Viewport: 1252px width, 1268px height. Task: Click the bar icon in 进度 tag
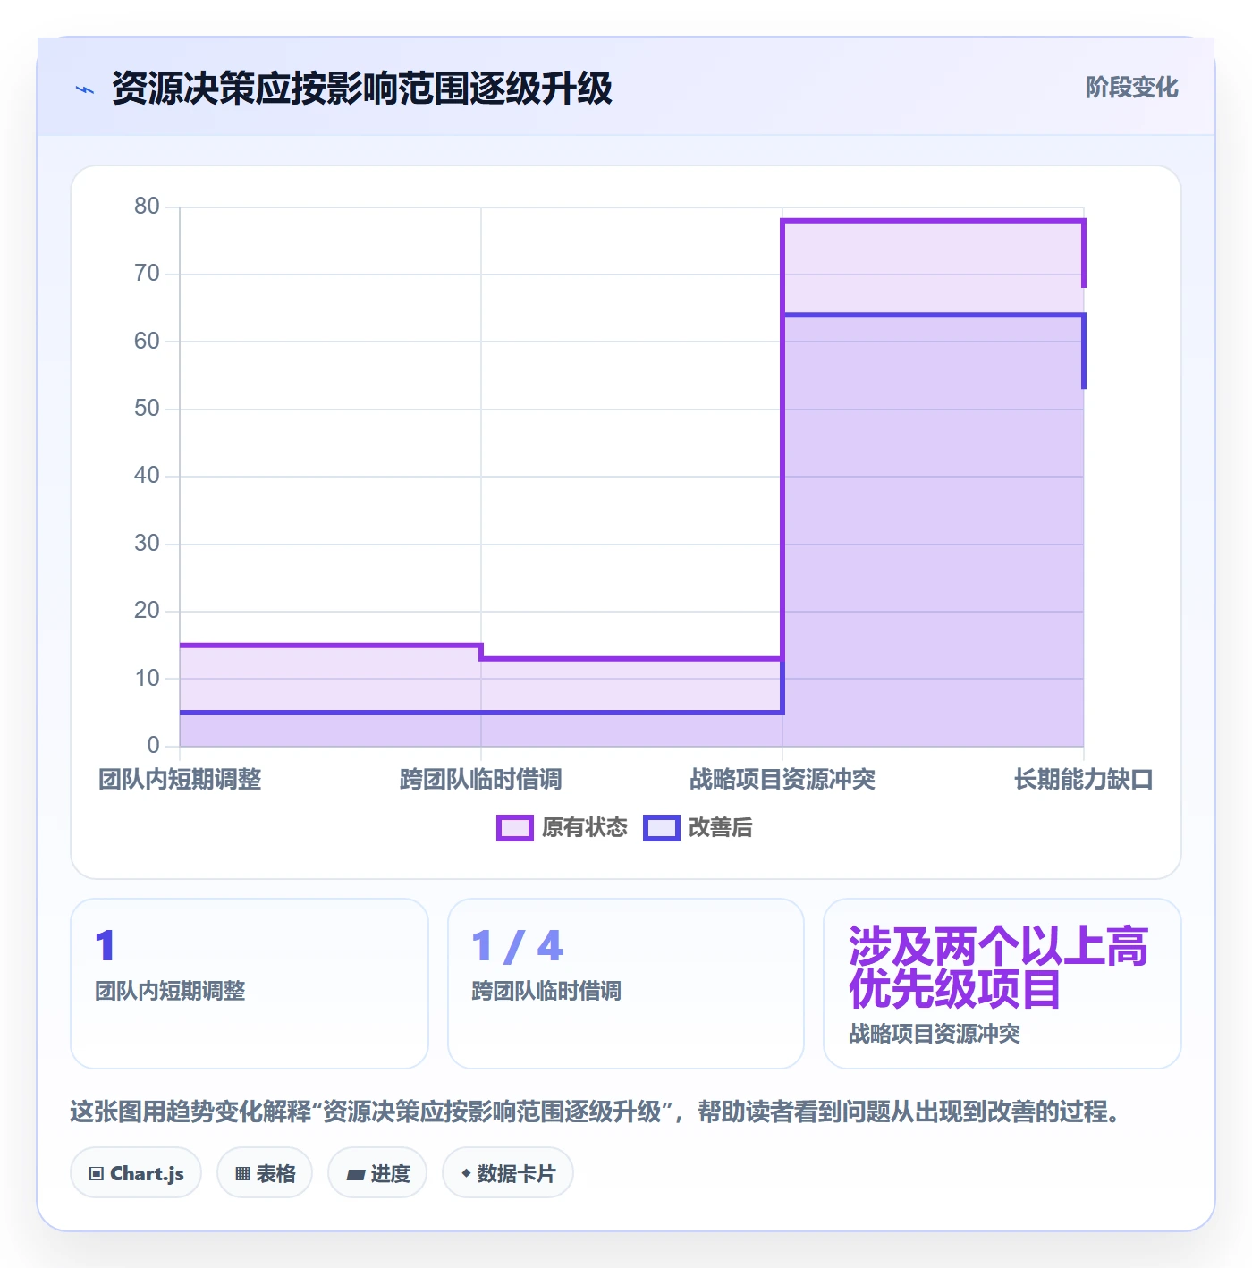(356, 1175)
